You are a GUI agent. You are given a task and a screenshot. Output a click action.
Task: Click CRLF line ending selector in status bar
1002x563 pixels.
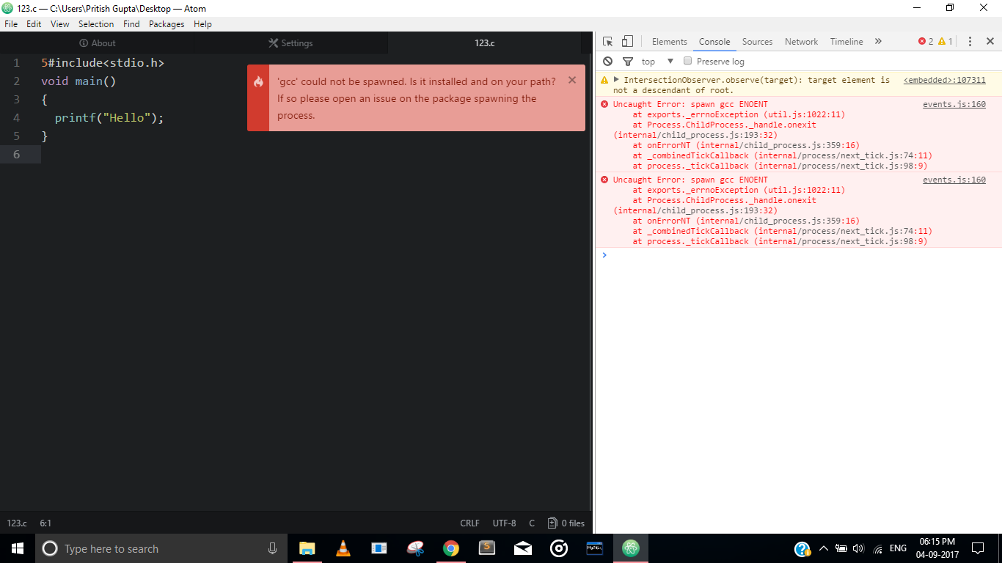(x=469, y=523)
